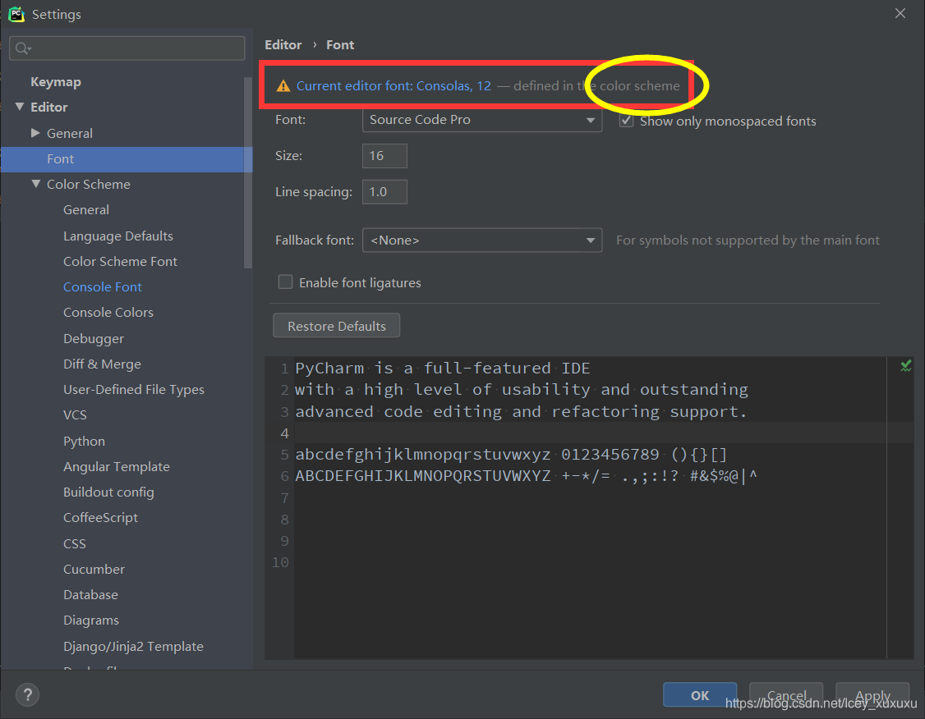Click the warning triangle icon beside Current editor font
Viewport: 925px width, 719px height.
tap(283, 86)
